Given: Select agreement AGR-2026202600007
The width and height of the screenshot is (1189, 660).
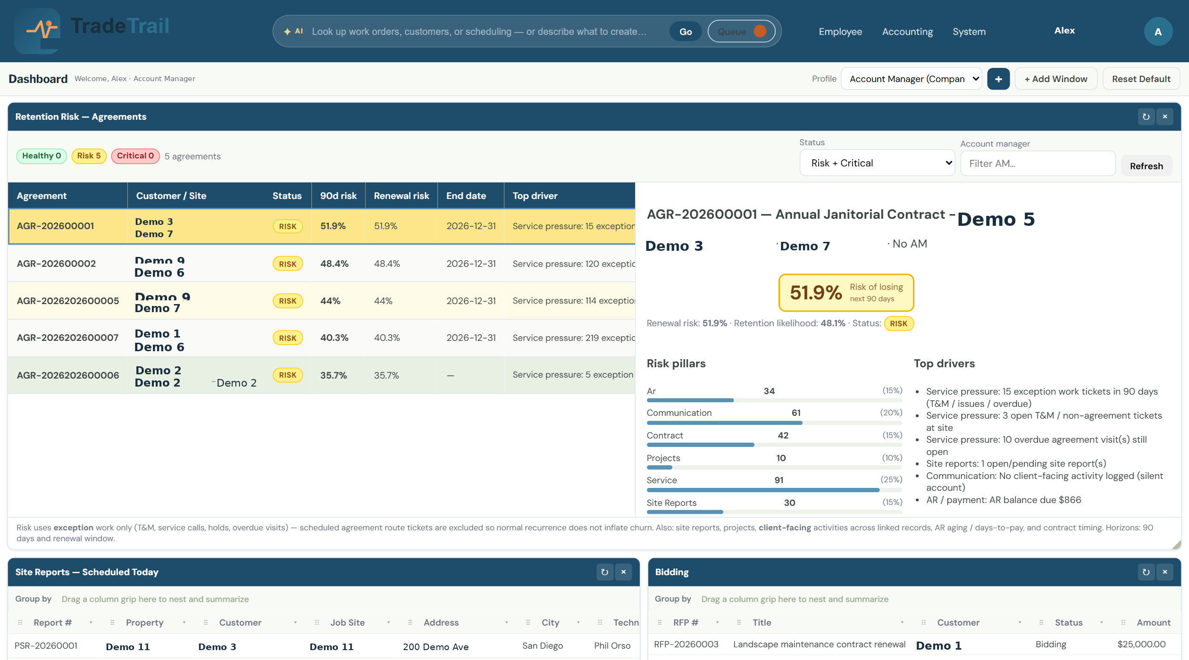Looking at the screenshot, I should point(322,338).
